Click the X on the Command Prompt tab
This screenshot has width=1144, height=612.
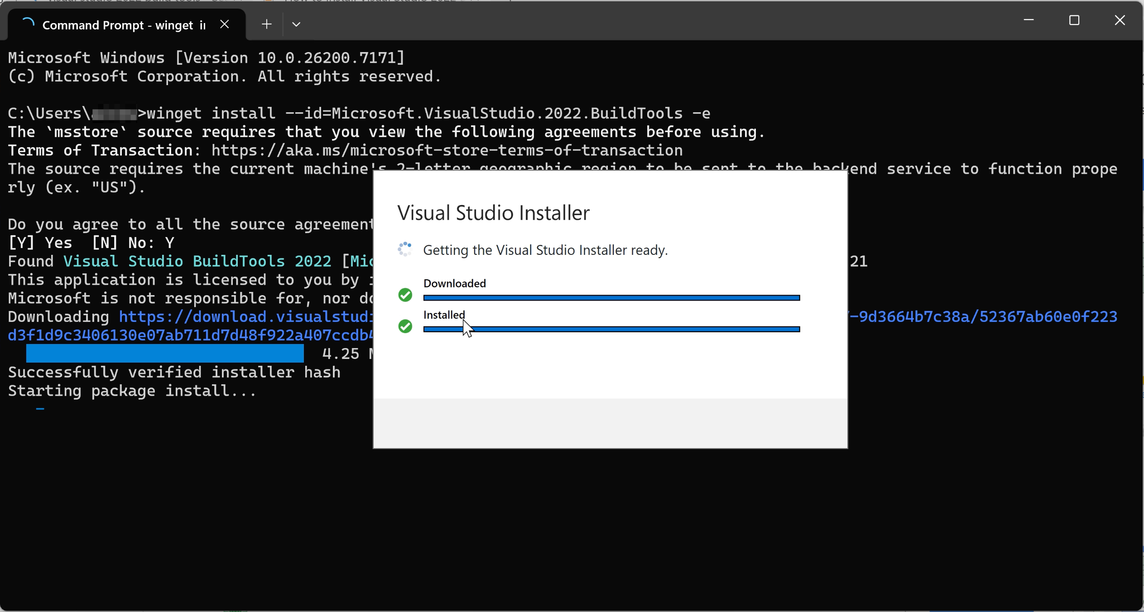[225, 24]
